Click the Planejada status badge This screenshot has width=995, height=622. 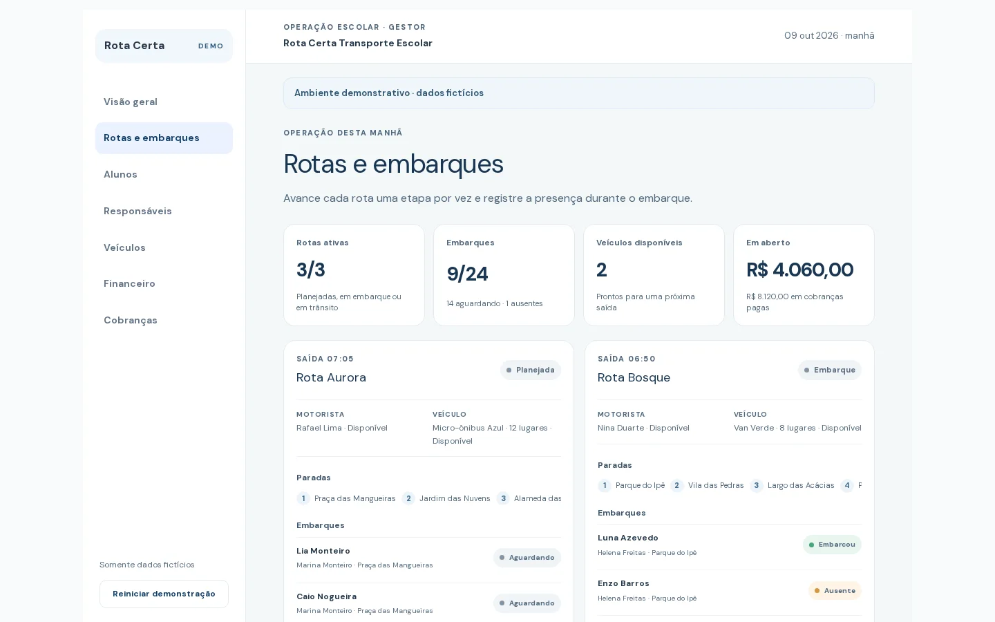[x=531, y=370]
